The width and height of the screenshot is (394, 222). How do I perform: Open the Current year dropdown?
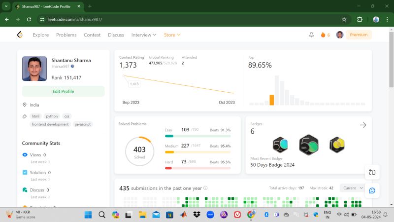pyautogui.click(x=352, y=188)
